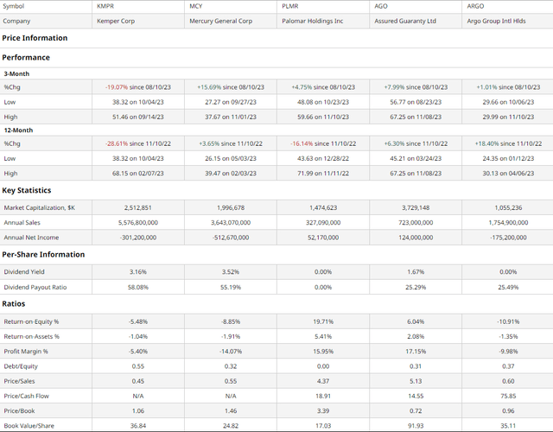Click the Return-on-Equity % row label
Viewport: 553px width, 432px height.
click(31, 322)
